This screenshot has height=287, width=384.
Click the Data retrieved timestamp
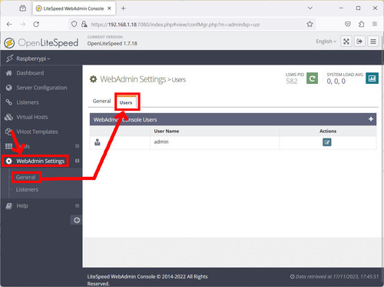(x=334, y=276)
